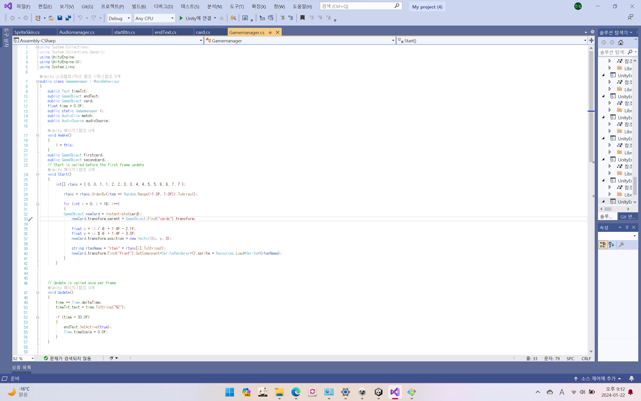Open the notifications bell in the status bar
The image size is (641, 401).
pos(631,378)
